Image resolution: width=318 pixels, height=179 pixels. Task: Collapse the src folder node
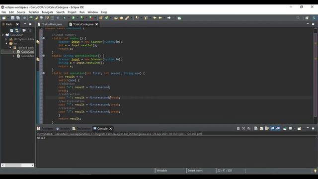[6, 43]
